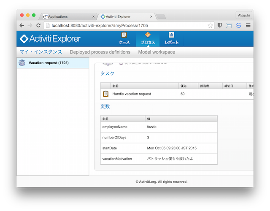
Task: Go back with the browser back arrow
Action: coord(22,25)
